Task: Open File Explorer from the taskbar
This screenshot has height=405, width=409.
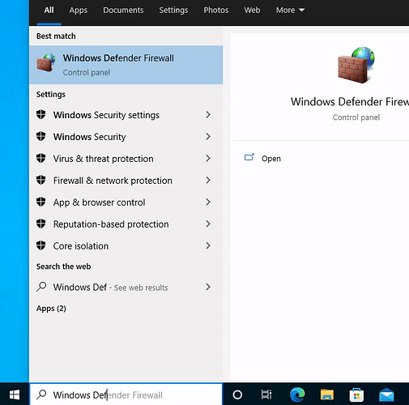Action: tap(327, 394)
